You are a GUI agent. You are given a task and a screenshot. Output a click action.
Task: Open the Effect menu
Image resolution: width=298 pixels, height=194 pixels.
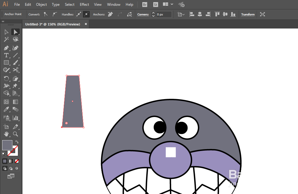(84, 4)
